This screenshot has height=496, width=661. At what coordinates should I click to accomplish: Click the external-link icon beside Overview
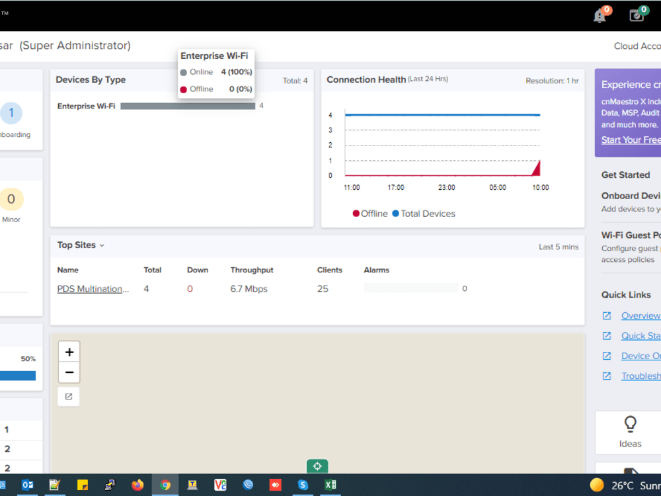[606, 316]
